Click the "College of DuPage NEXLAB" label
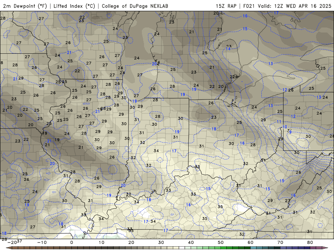The image size is (334, 250). pos(135,6)
